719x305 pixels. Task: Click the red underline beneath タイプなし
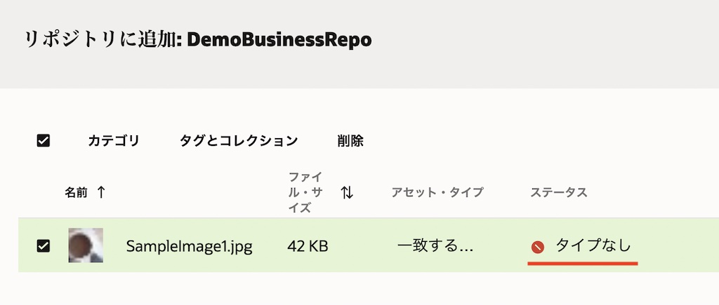point(583,264)
